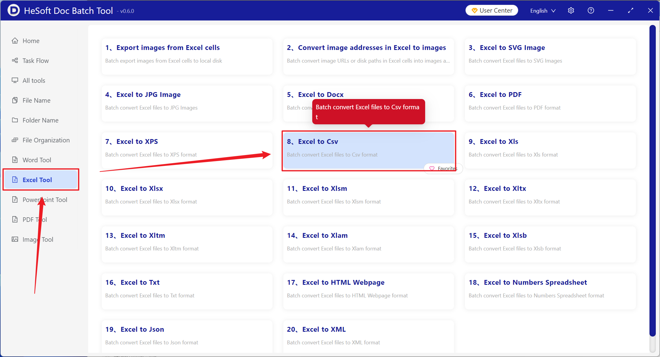
Task: Select All tools in sidebar
Action: (41, 80)
